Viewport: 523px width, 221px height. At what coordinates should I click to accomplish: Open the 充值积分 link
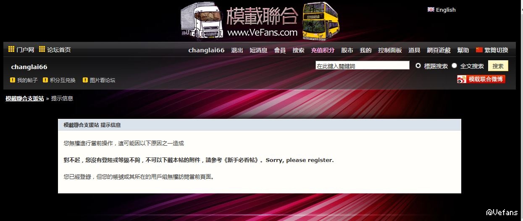323,50
